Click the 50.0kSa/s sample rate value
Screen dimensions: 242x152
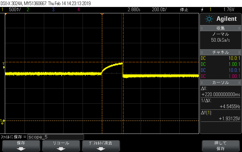tap(221, 40)
